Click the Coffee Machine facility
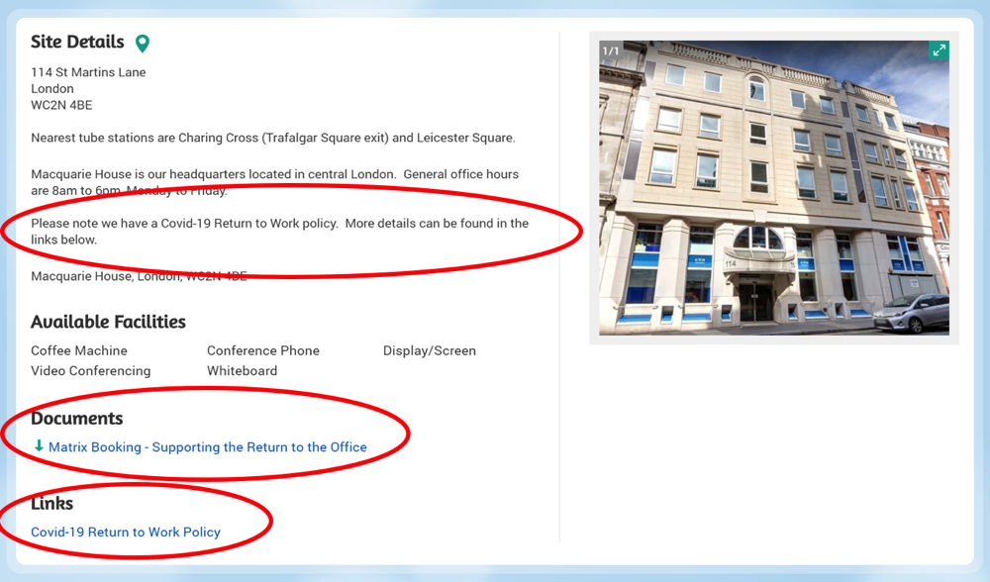The width and height of the screenshot is (990, 582). coord(79,350)
